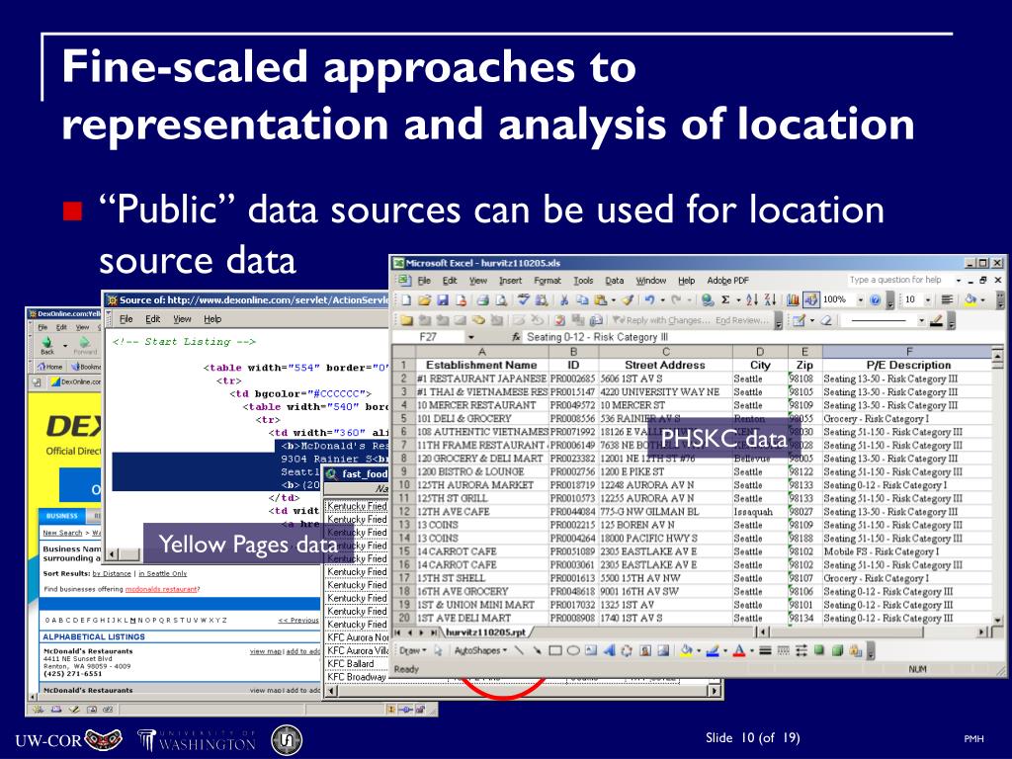Open the Zoom 100% dropdown in Excel
Screen dimensions: 1012x759
pos(860,300)
